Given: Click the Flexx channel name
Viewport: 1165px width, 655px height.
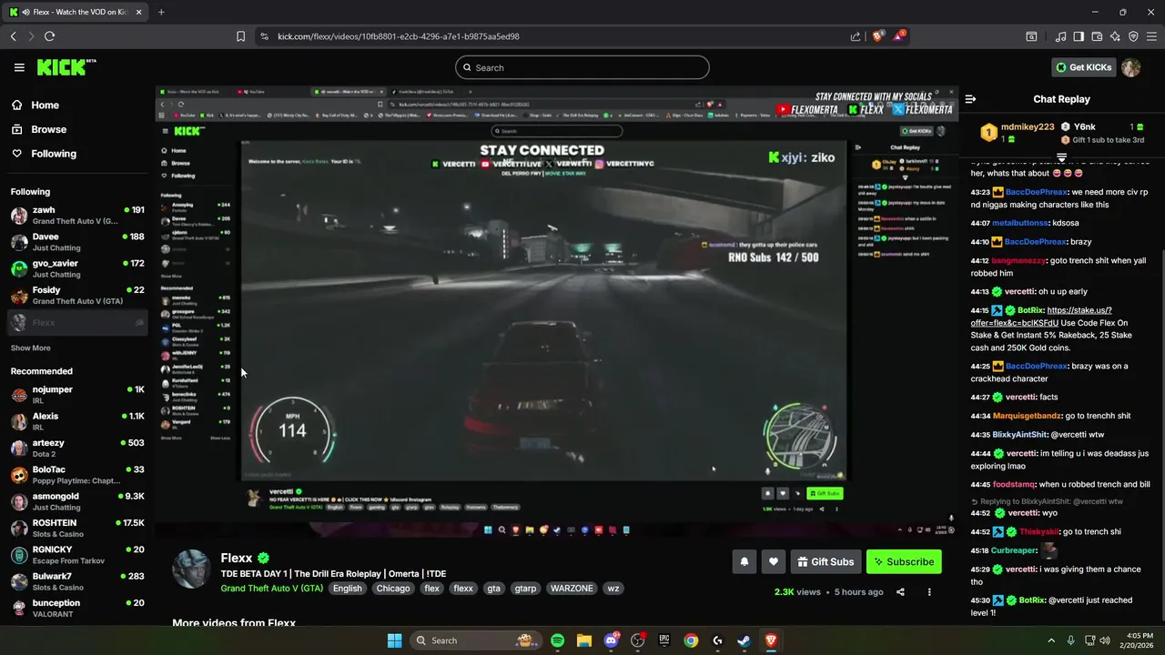Looking at the screenshot, I should [x=237, y=559].
